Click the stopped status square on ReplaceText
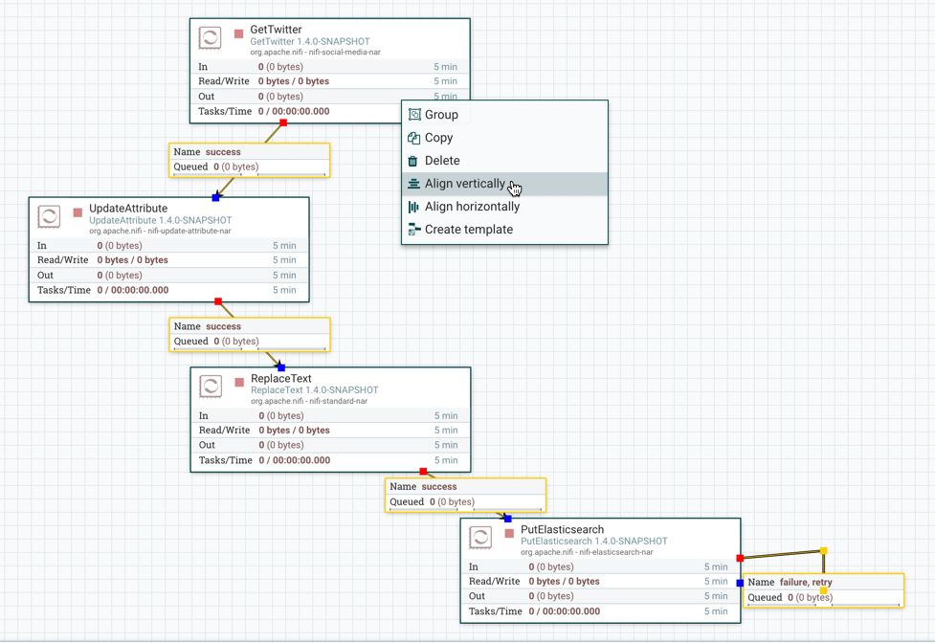Viewport: 935px width, 643px height. pyautogui.click(x=239, y=383)
